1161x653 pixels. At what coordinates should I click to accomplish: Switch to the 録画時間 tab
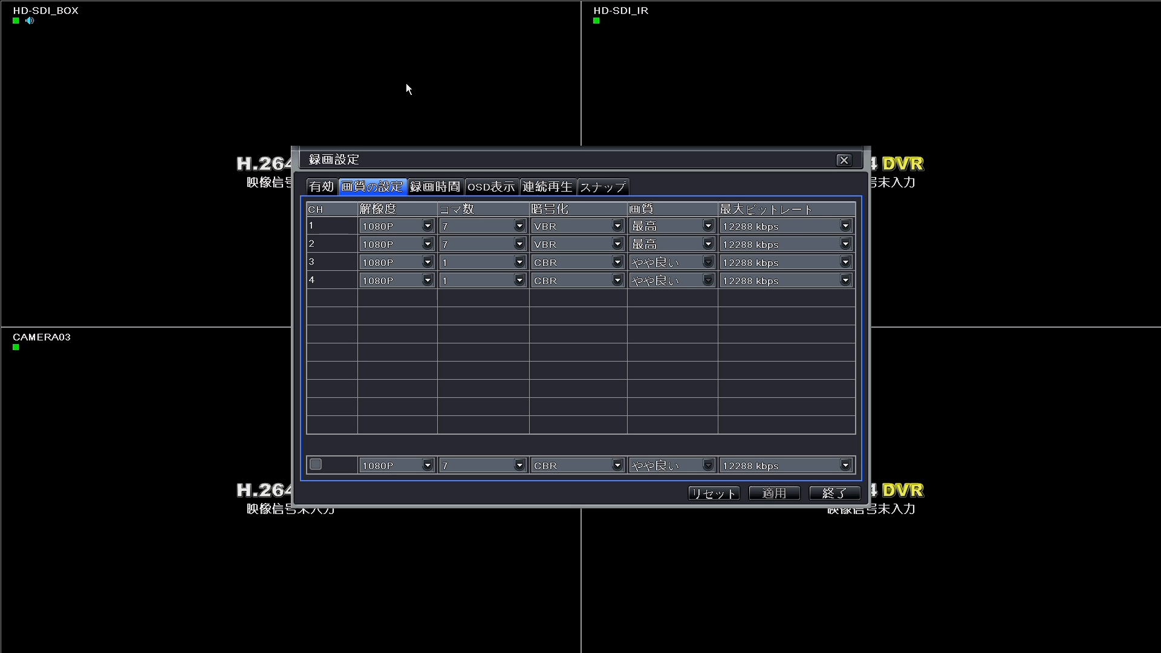click(435, 187)
